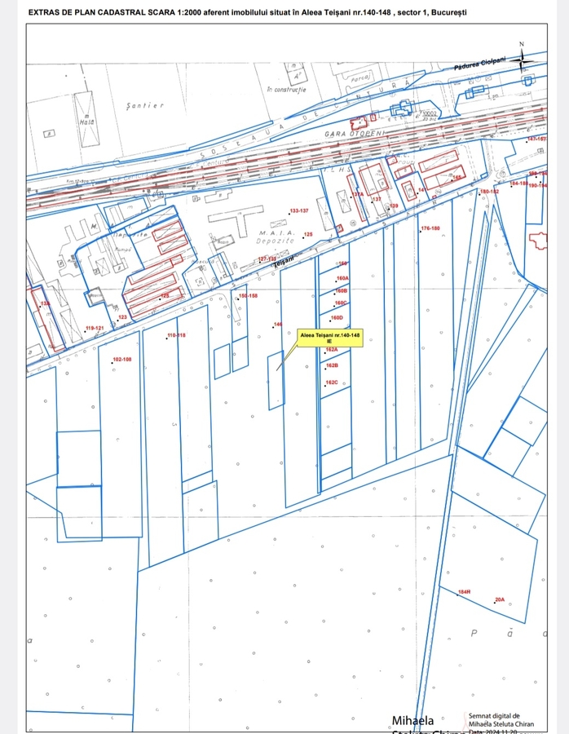This screenshot has width=569, height=734.
Task: Click parcel number '150-158'
Action: click(248, 296)
